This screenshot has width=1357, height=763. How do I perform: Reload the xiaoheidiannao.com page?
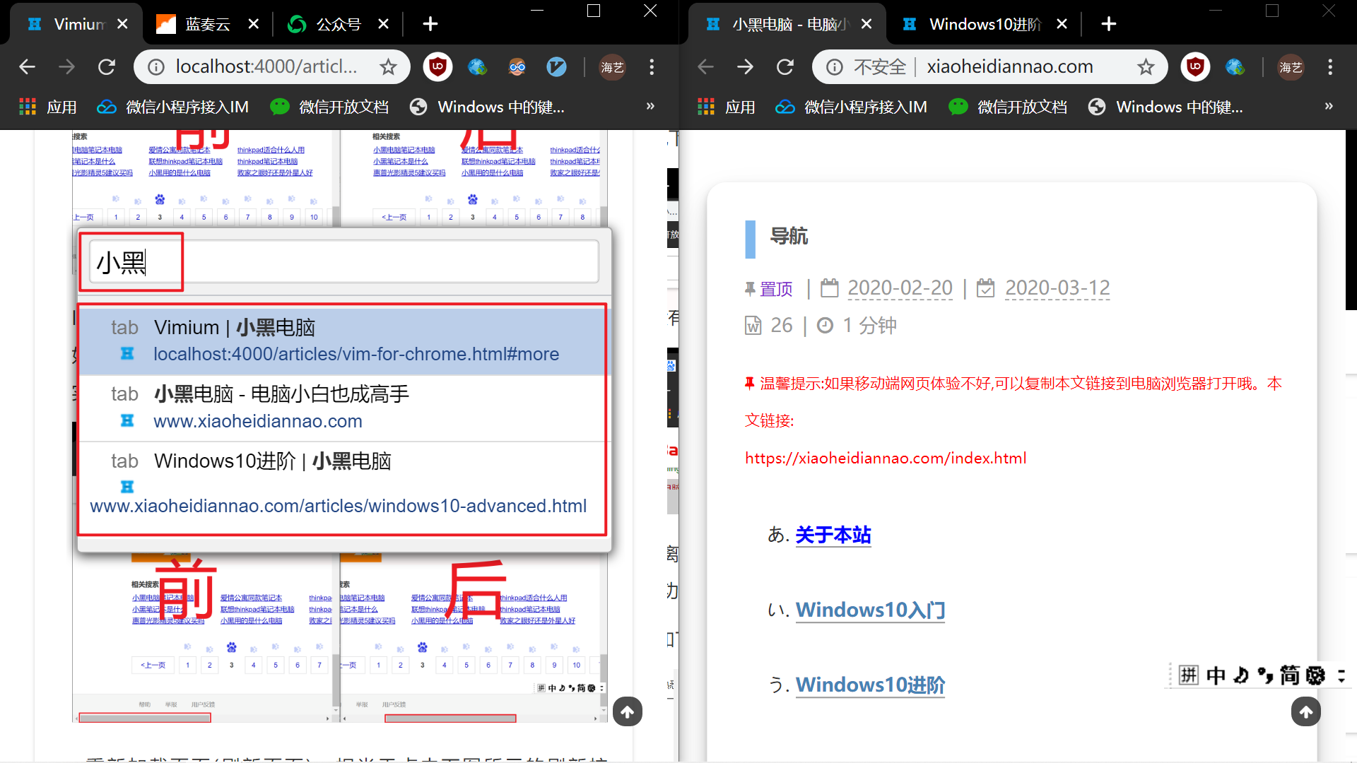pos(785,66)
